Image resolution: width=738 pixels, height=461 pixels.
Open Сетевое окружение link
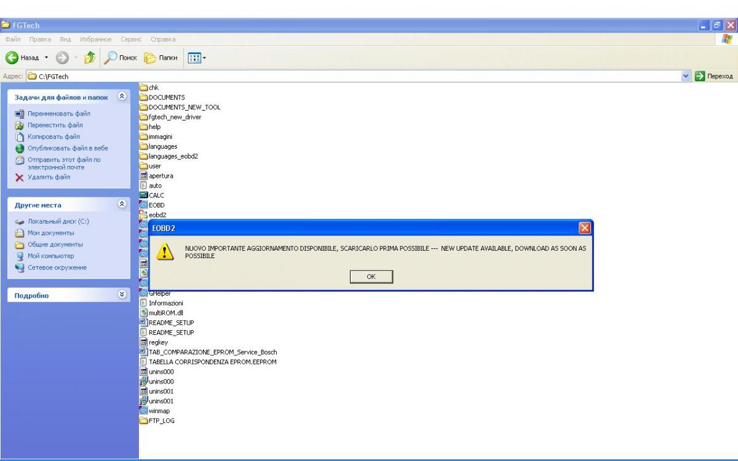pos(56,267)
